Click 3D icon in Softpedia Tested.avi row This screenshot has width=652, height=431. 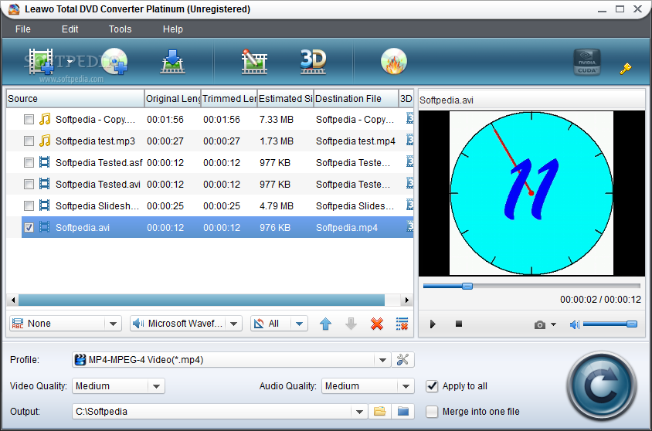click(410, 183)
